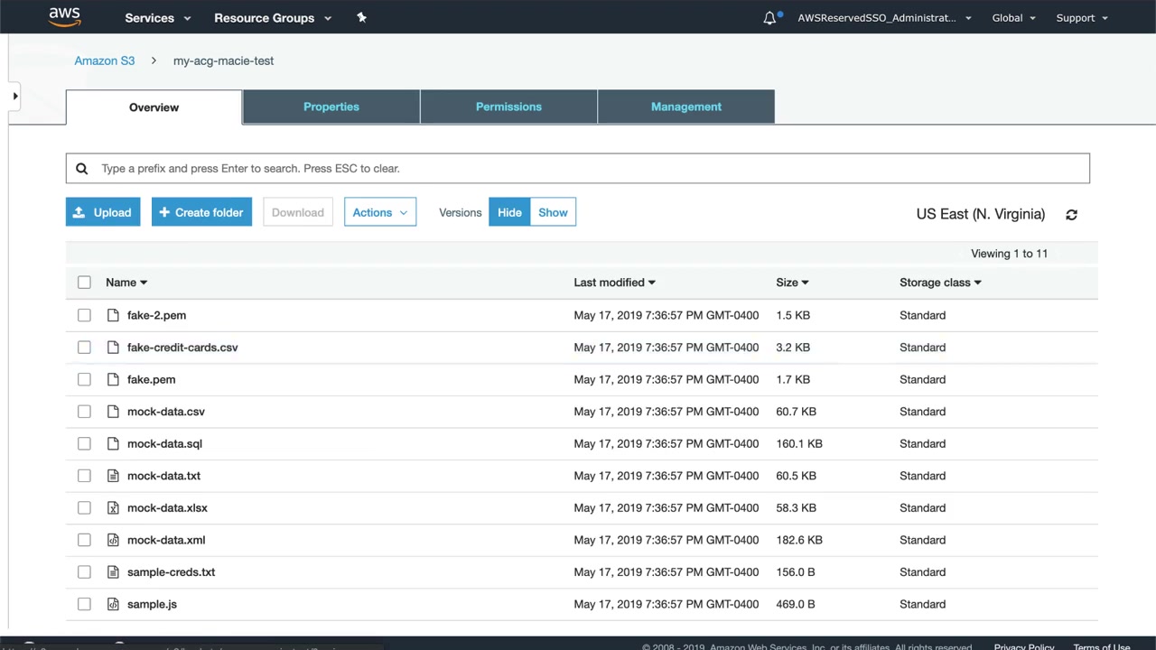Open the sample-creds.txt object
This screenshot has width=1156, height=650.
[x=172, y=572]
